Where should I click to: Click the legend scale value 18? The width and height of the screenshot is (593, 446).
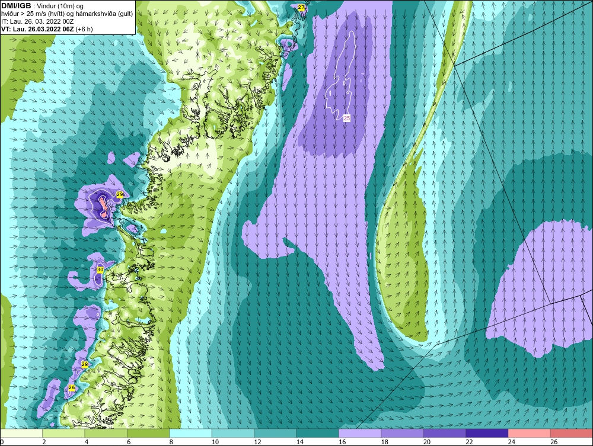coord(385,442)
